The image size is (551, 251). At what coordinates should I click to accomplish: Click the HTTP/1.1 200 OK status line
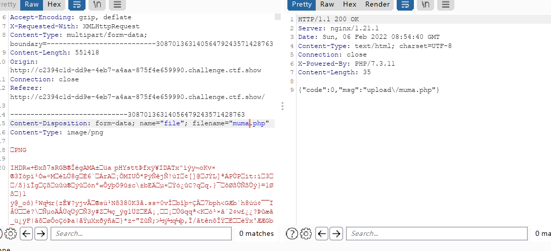point(328,19)
